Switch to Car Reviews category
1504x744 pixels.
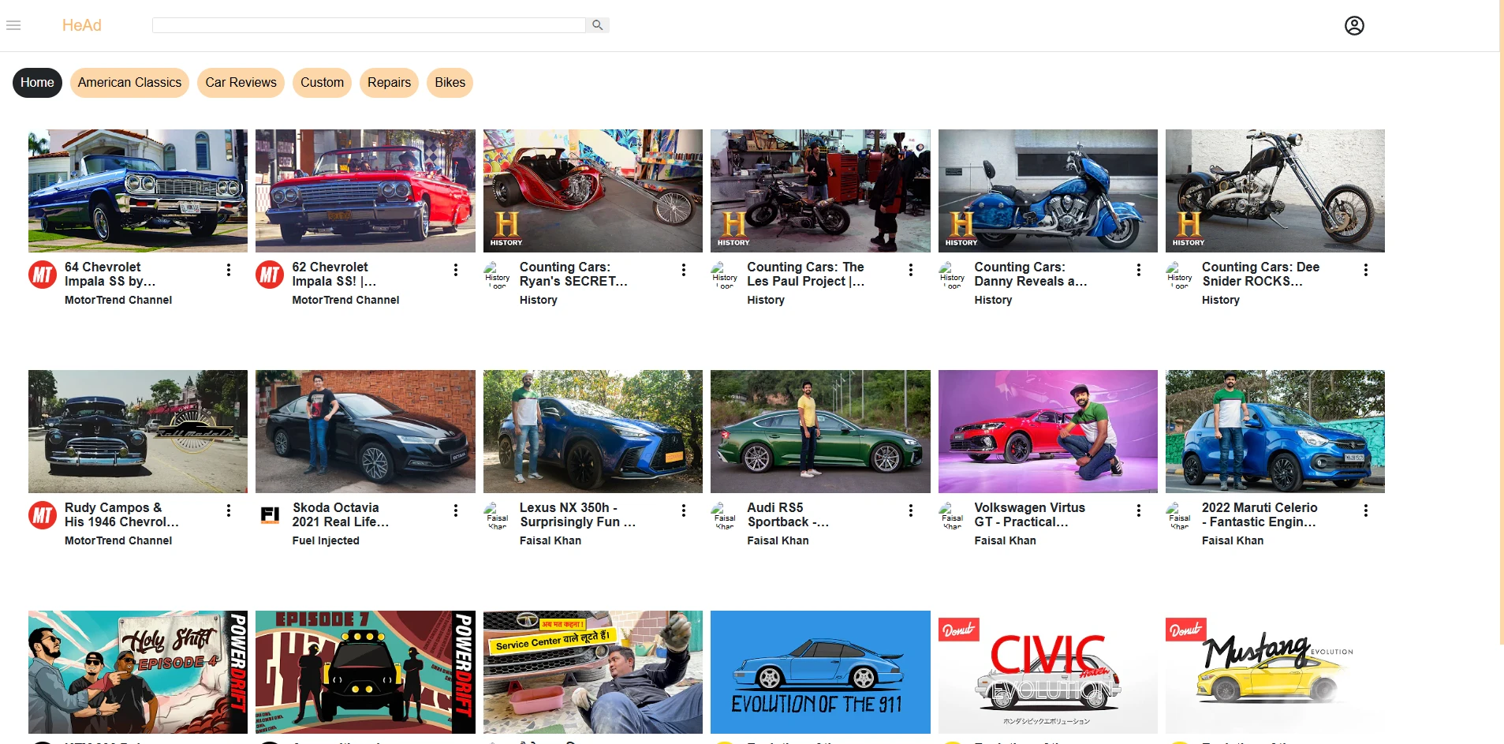tap(241, 83)
